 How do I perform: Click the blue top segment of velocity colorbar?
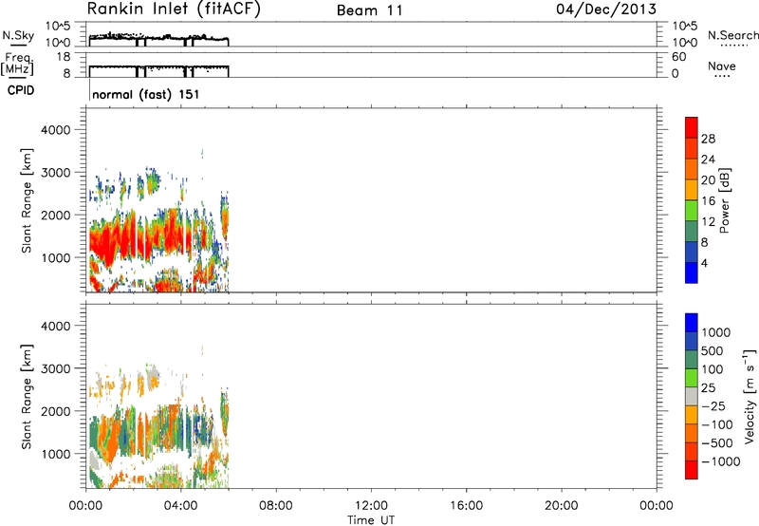[692, 323]
